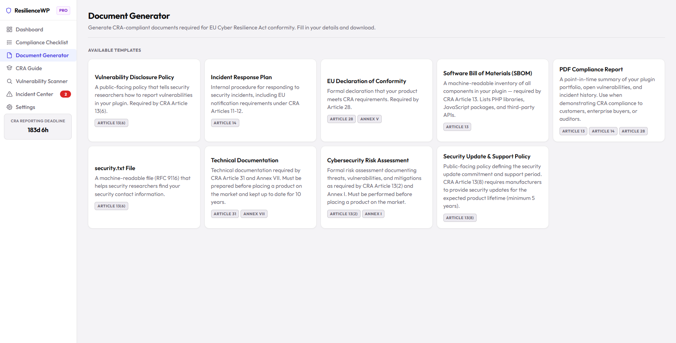
Task: Click the Vulnerability Scanner magnifier icon
Action: click(x=9, y=81)
